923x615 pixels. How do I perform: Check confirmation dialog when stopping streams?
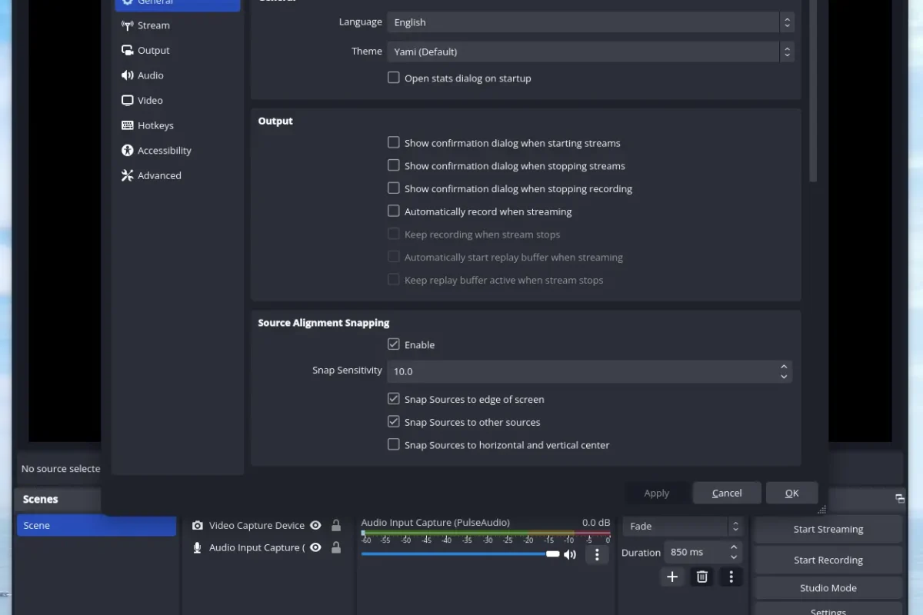pos(394,165)
